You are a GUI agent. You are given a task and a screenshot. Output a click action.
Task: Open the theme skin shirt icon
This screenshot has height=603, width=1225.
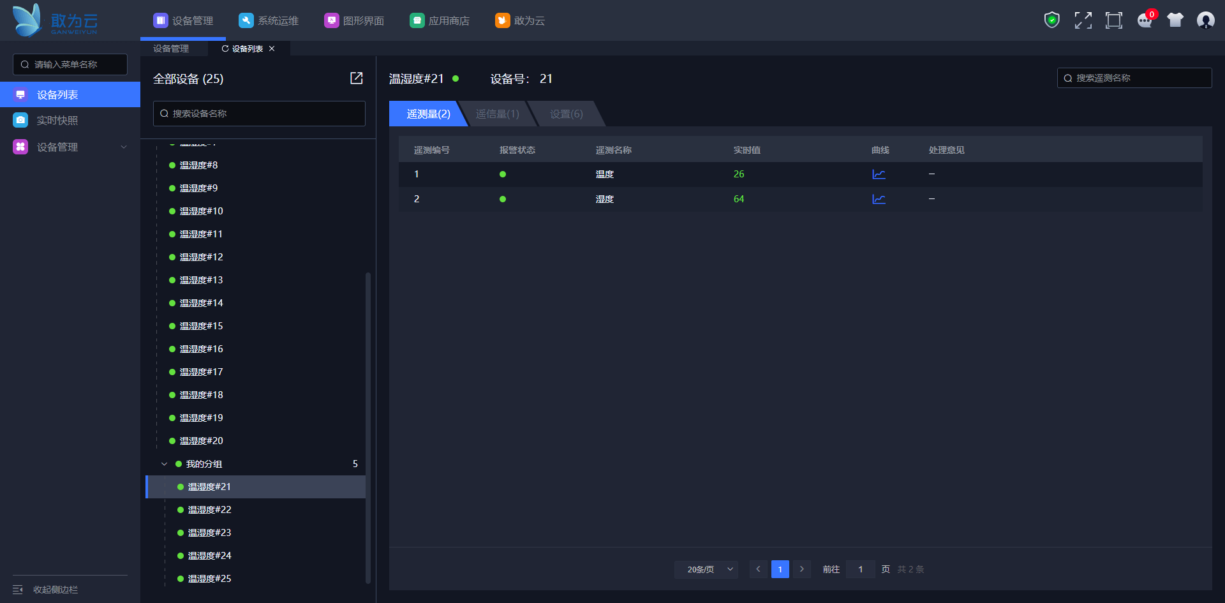coord(1175,20)
